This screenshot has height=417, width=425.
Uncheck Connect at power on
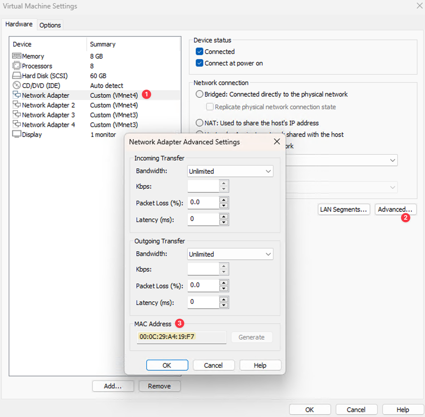pos(199,62)
